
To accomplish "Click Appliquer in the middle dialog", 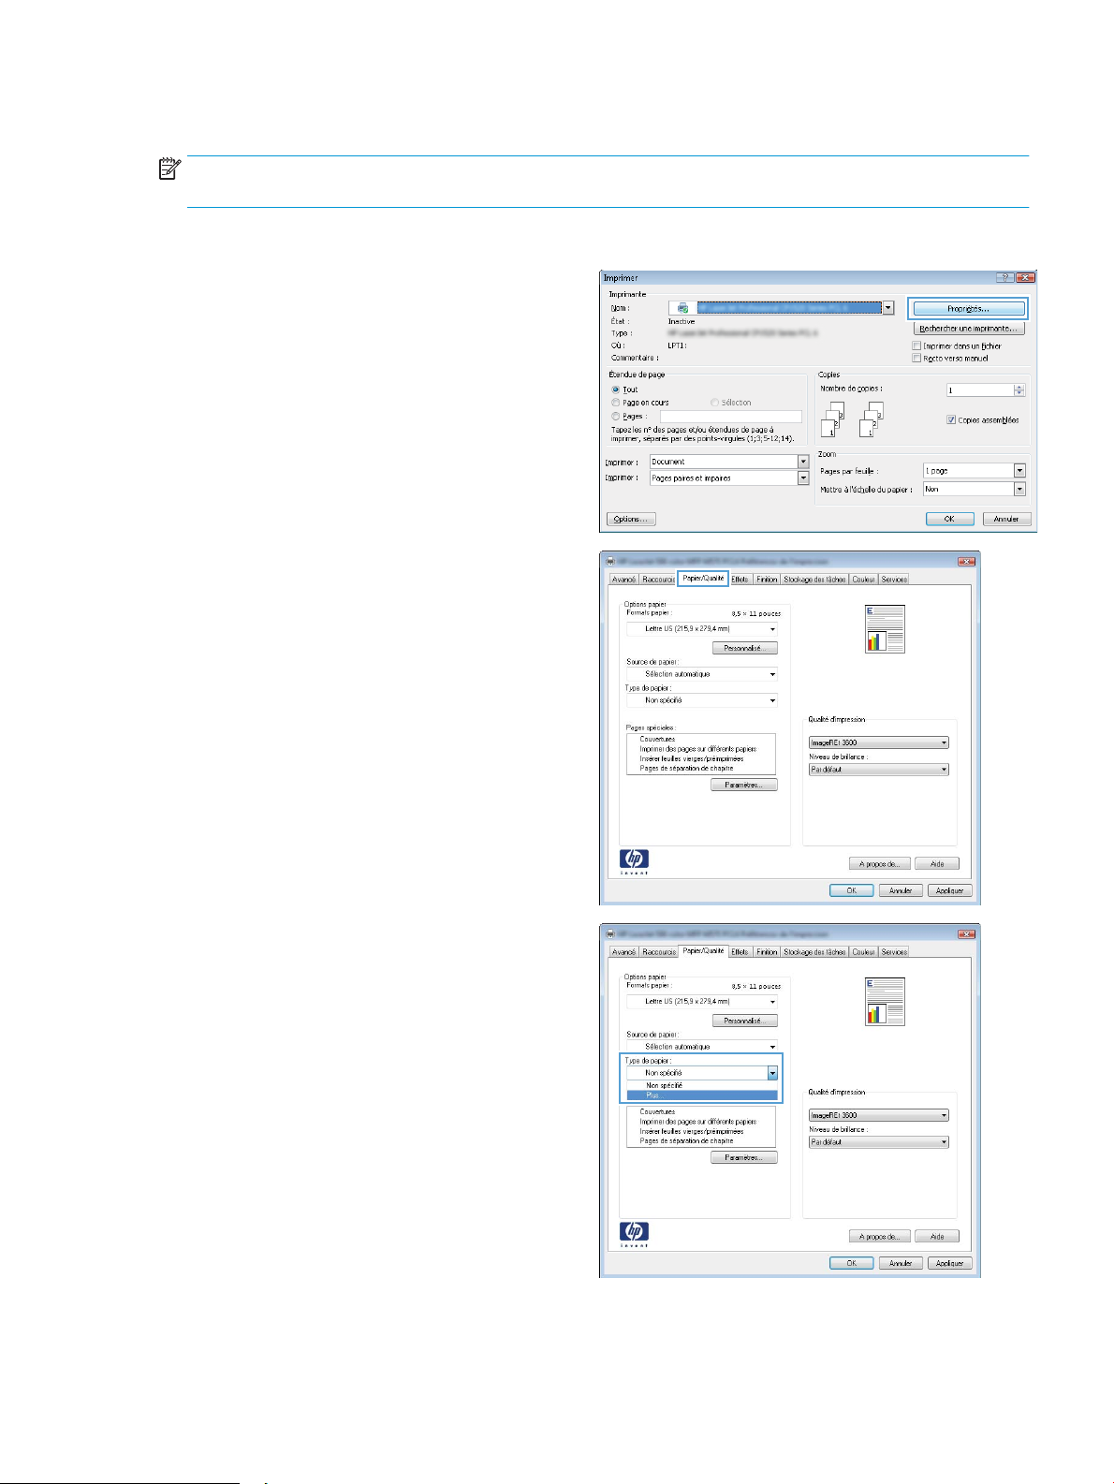I will pyautogui.click(x=950, y=890).
